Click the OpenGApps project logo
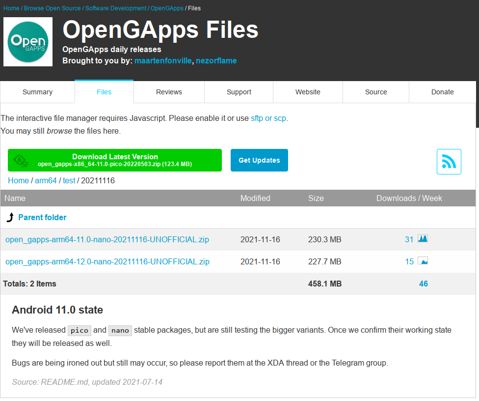 [28, 42]
